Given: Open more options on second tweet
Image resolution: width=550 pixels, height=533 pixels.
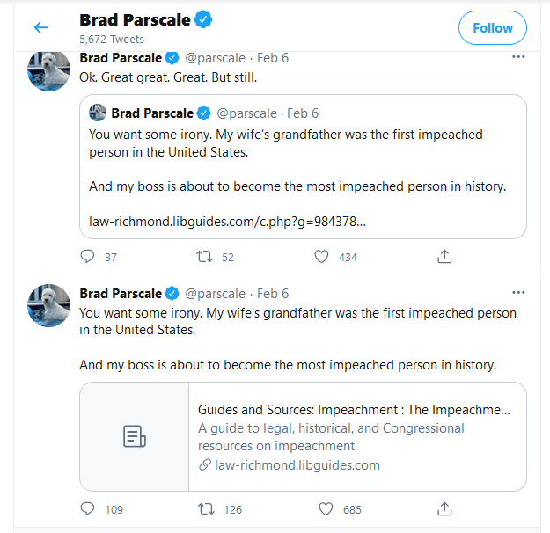Looking at the screenshot, I should pos(518,292).
